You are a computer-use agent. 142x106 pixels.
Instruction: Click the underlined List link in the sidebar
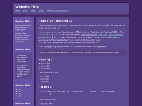[x=19, y=93]
